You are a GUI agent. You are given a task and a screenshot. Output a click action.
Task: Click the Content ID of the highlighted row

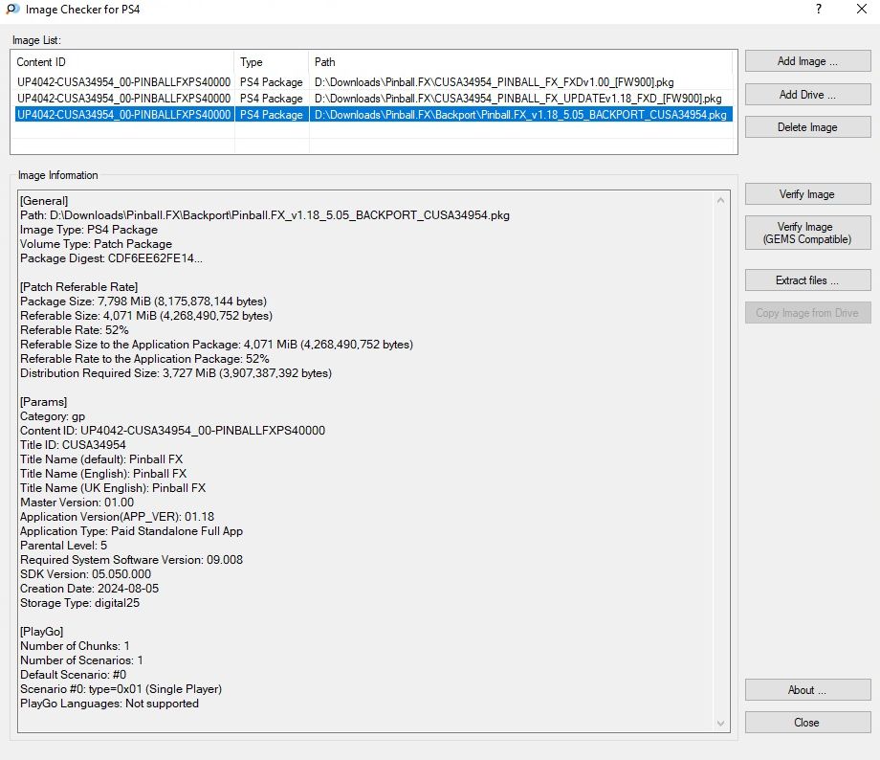[123, 115]
